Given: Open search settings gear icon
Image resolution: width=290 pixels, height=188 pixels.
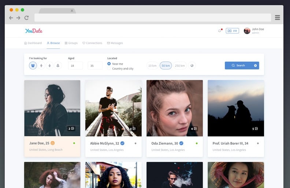Looking at the screenshot, I should click(x=256, y=66).
